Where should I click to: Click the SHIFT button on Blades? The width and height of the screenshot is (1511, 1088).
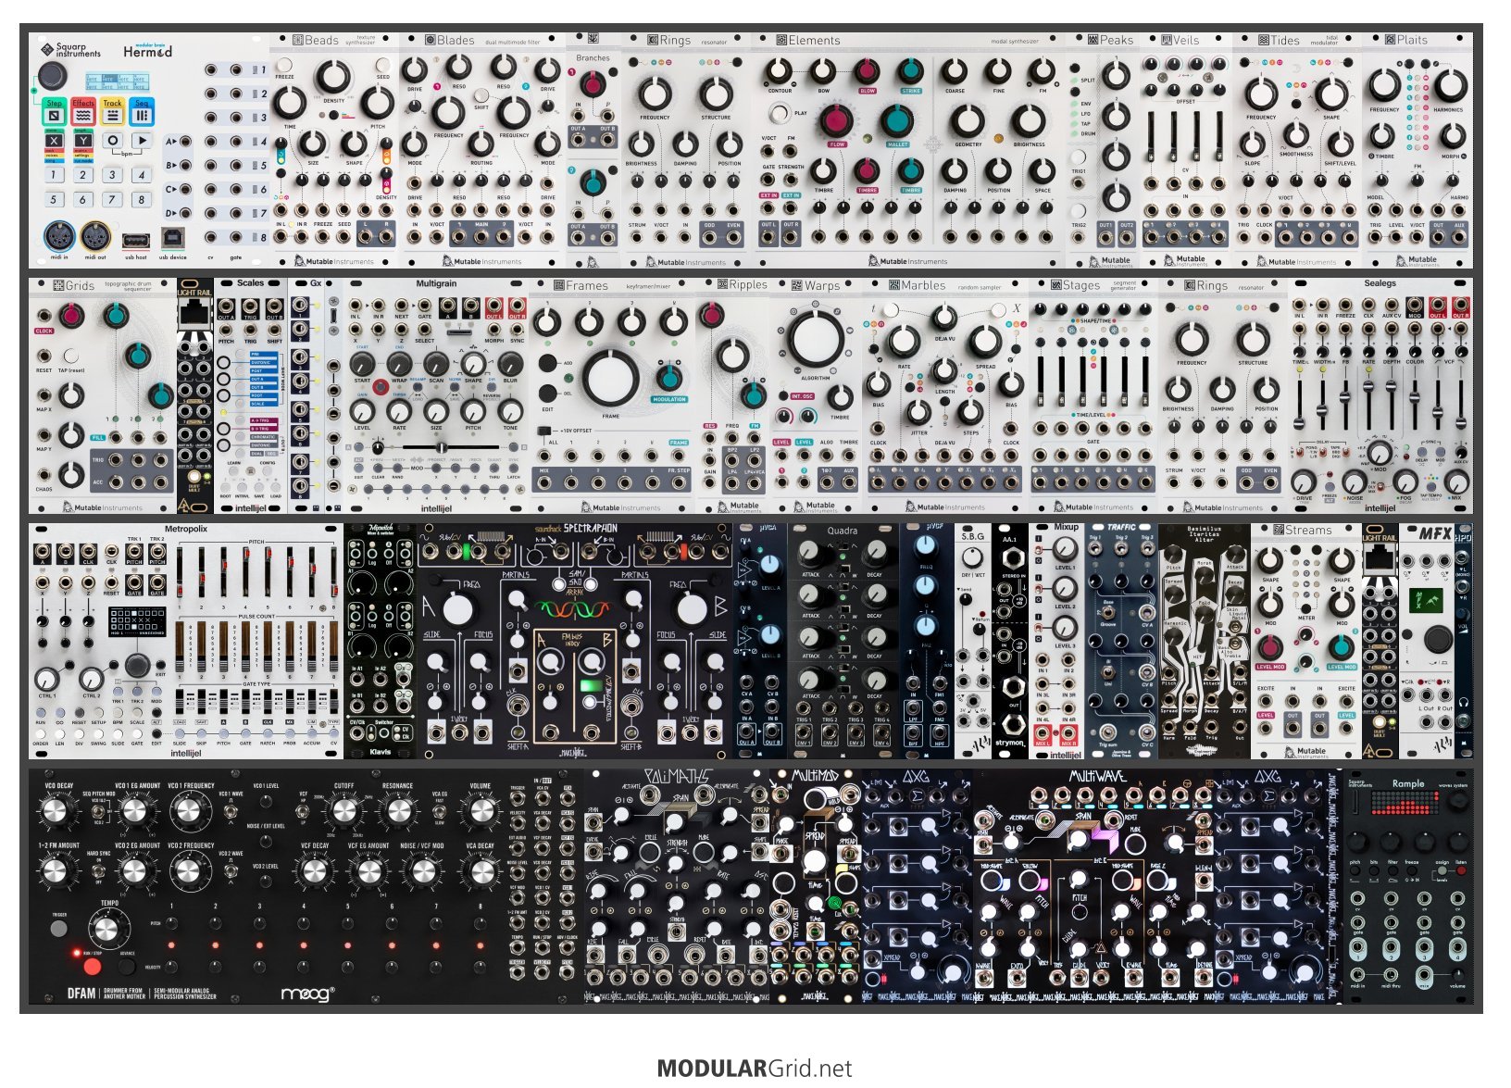[x=481, y=95]
